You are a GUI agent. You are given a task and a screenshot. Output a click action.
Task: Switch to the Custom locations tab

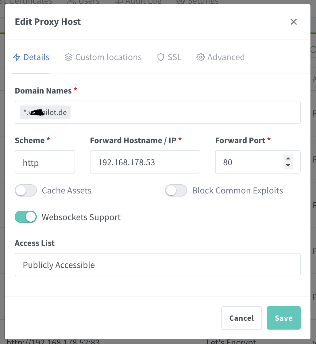(x=108, y=57)
